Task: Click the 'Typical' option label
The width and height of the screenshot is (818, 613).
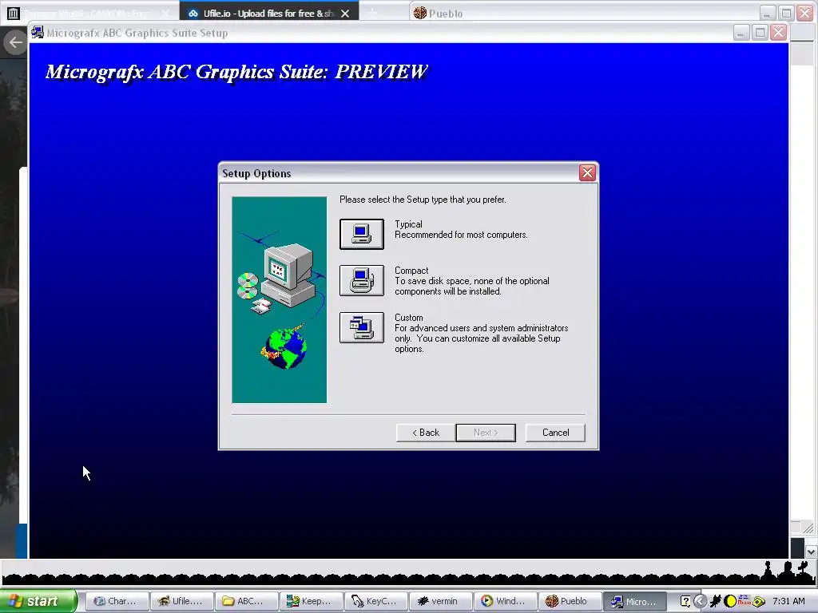Action: click(408, 224)
